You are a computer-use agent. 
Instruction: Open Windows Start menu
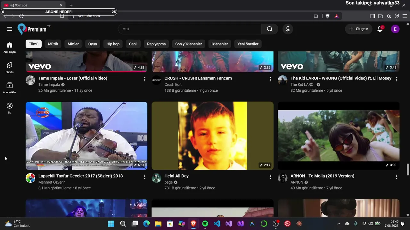pos(111,224)
